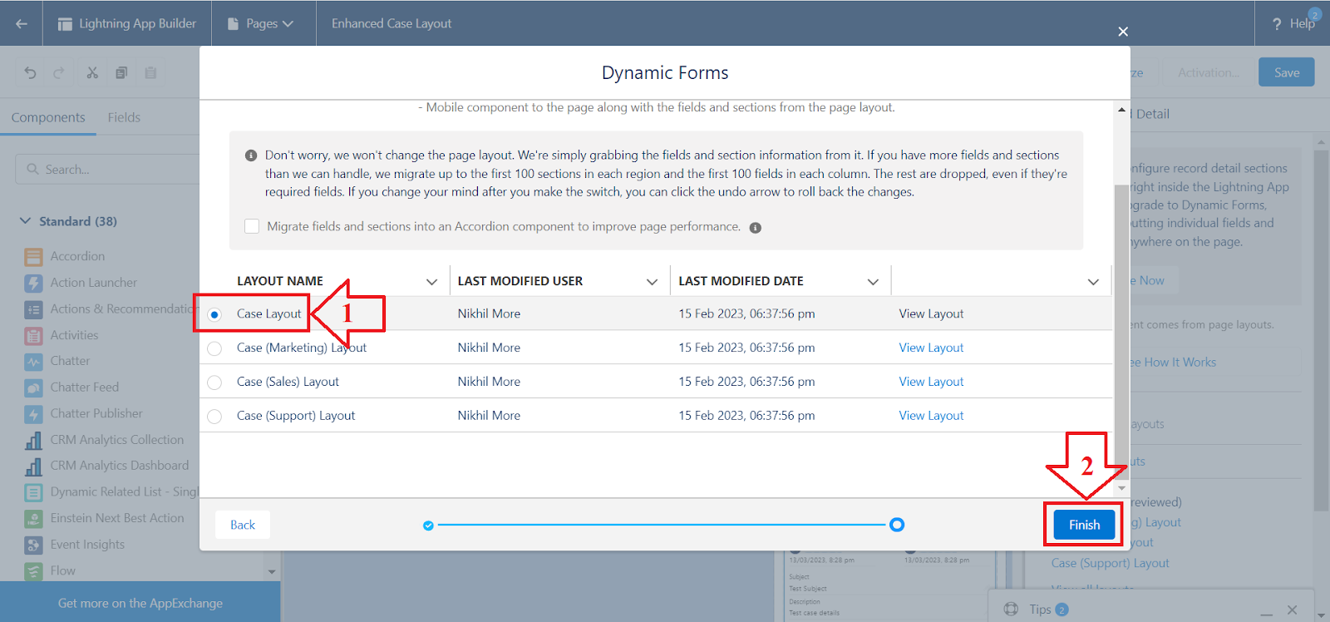Open the Tips panel icon

[1011, 610]
